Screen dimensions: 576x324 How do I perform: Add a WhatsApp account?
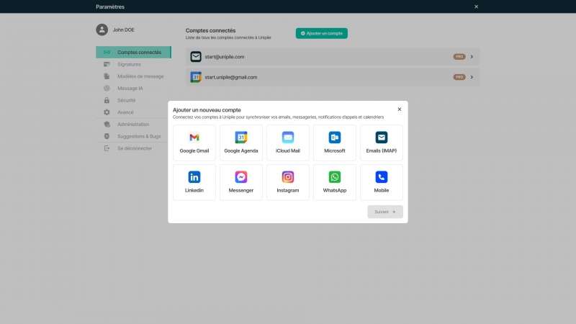point(335,181)
